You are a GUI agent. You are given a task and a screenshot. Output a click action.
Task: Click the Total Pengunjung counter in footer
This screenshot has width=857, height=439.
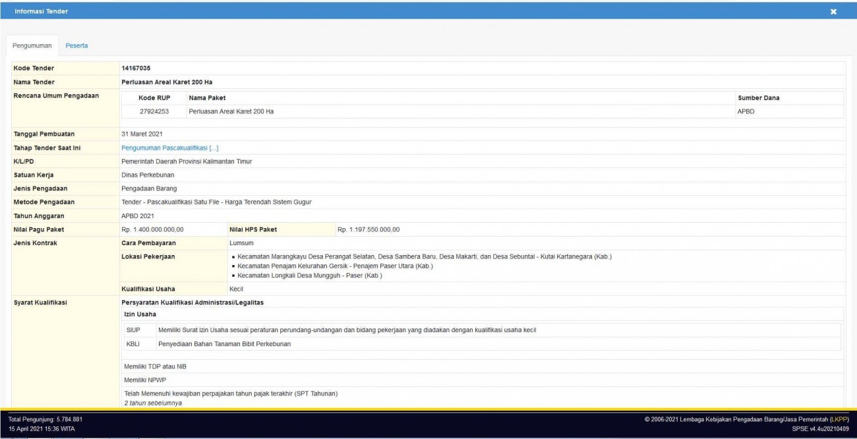click(x=45, y=419)
